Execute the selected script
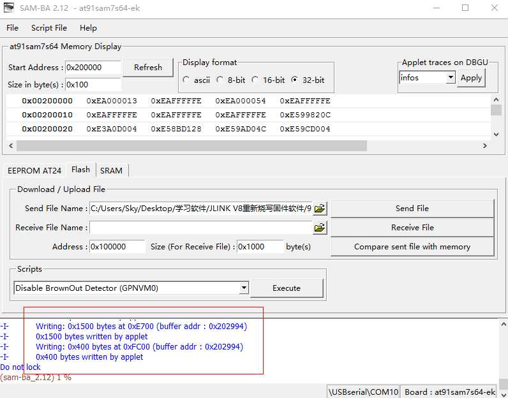The height and width of the screenshot is (398, 508). [287, 288]
